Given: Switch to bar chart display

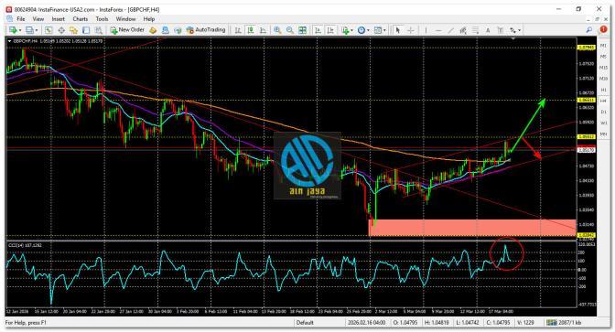Looking at the screenshot, I should click(238, 30).
